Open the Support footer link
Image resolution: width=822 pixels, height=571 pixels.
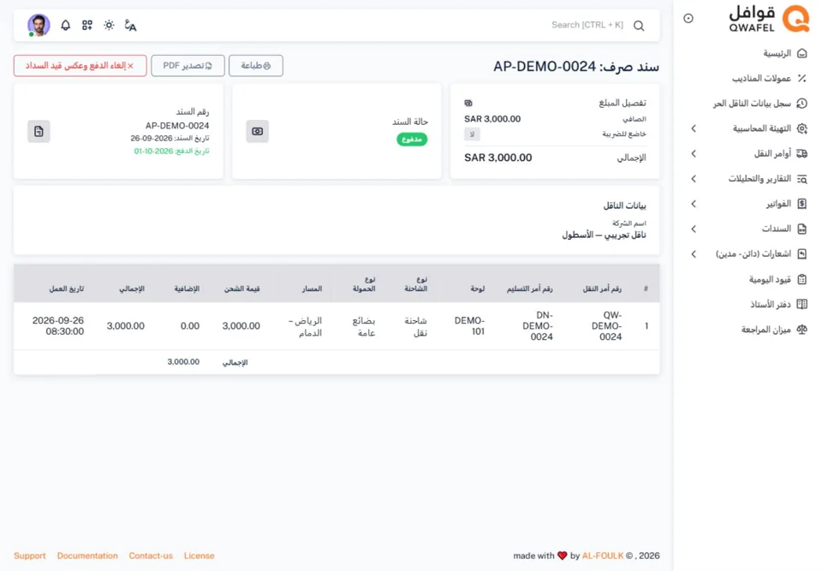point(30,556)
